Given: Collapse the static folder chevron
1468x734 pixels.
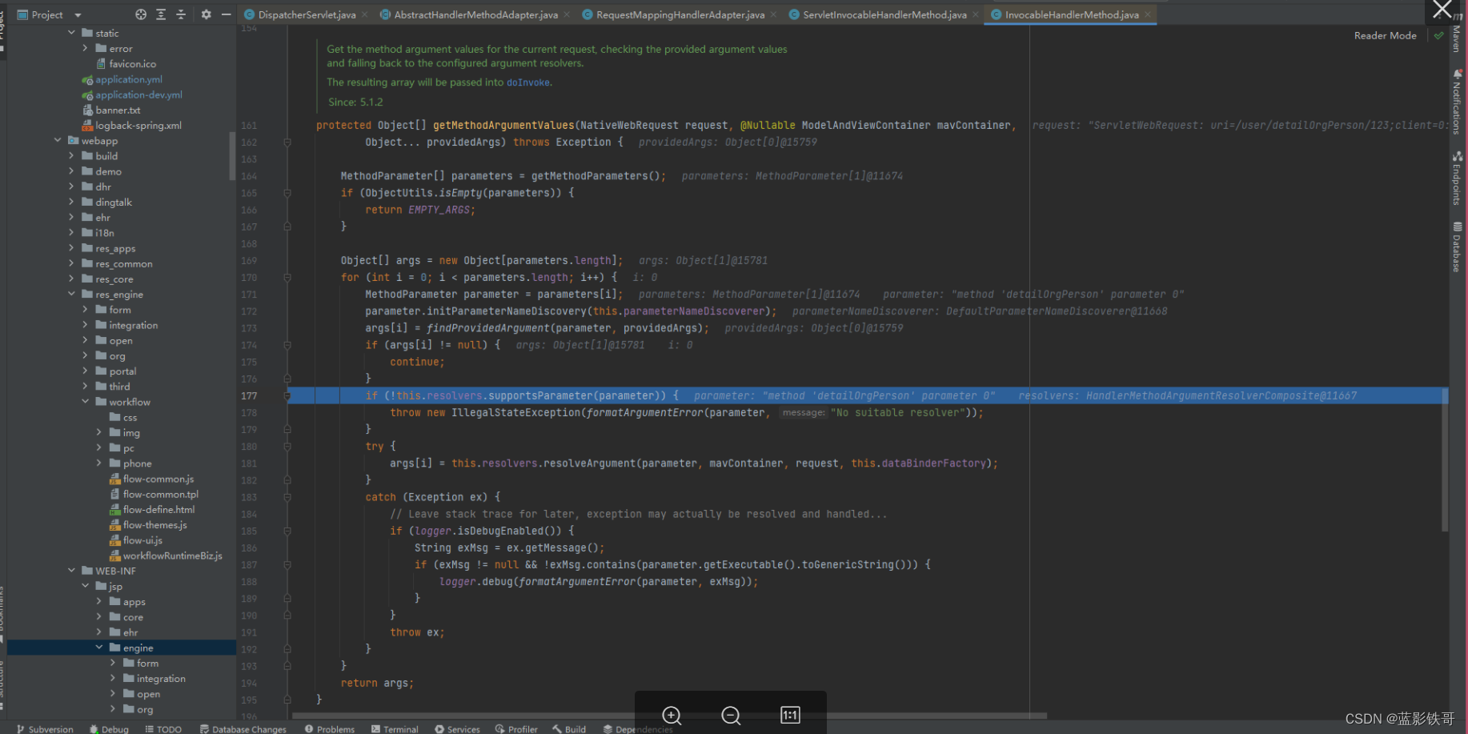Looking at the screenshot, I should [71, 33].
